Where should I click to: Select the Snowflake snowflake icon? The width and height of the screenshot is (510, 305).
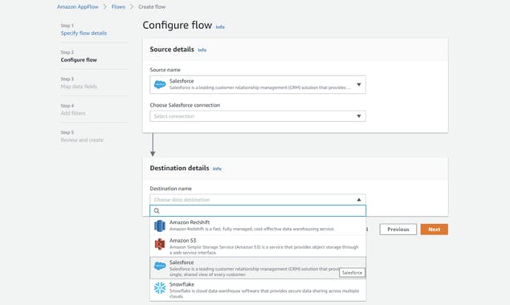point(160,288)
